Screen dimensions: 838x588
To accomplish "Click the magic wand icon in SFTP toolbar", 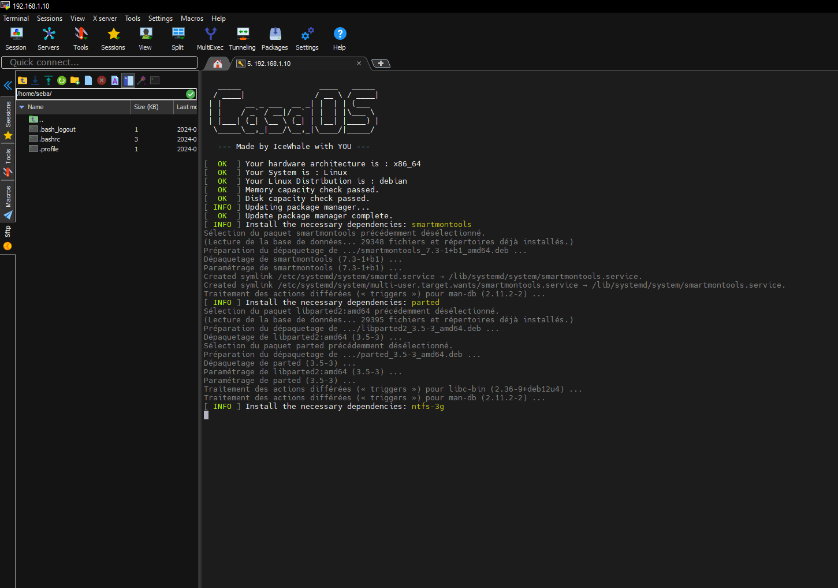I will point(141,80).
